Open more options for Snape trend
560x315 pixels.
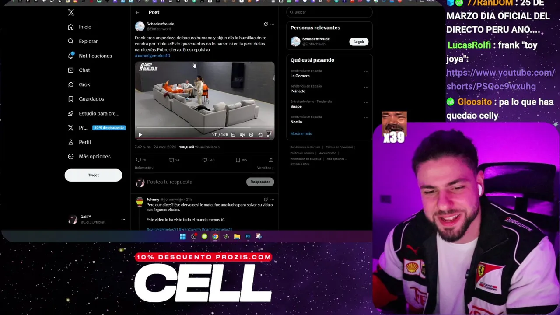(x=366, y=102)
